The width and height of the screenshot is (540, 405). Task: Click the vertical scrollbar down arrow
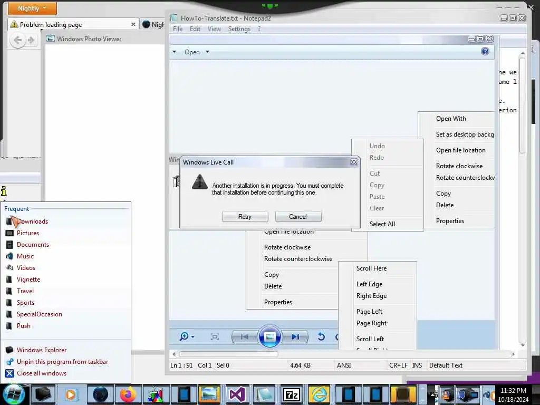pyautogui.click(x=523, y=345)
